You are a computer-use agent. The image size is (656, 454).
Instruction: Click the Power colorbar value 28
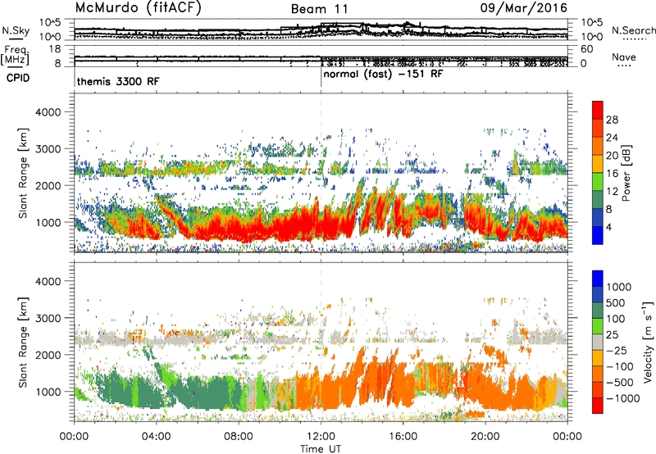click(612, 120)
